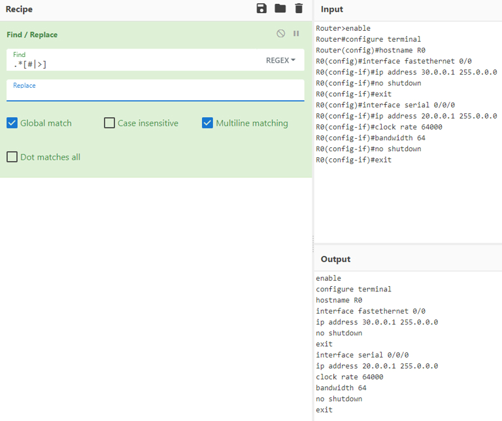Click into the Replace text field
The height and width of the screenshot is (421, 502).
click(x=155, y=94)
